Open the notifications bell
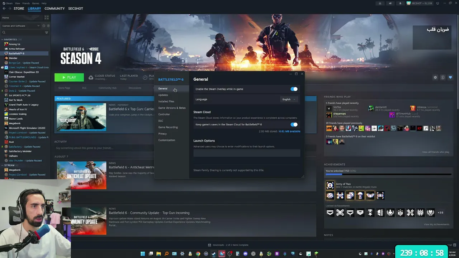459x258 pixels. [400, 4]
